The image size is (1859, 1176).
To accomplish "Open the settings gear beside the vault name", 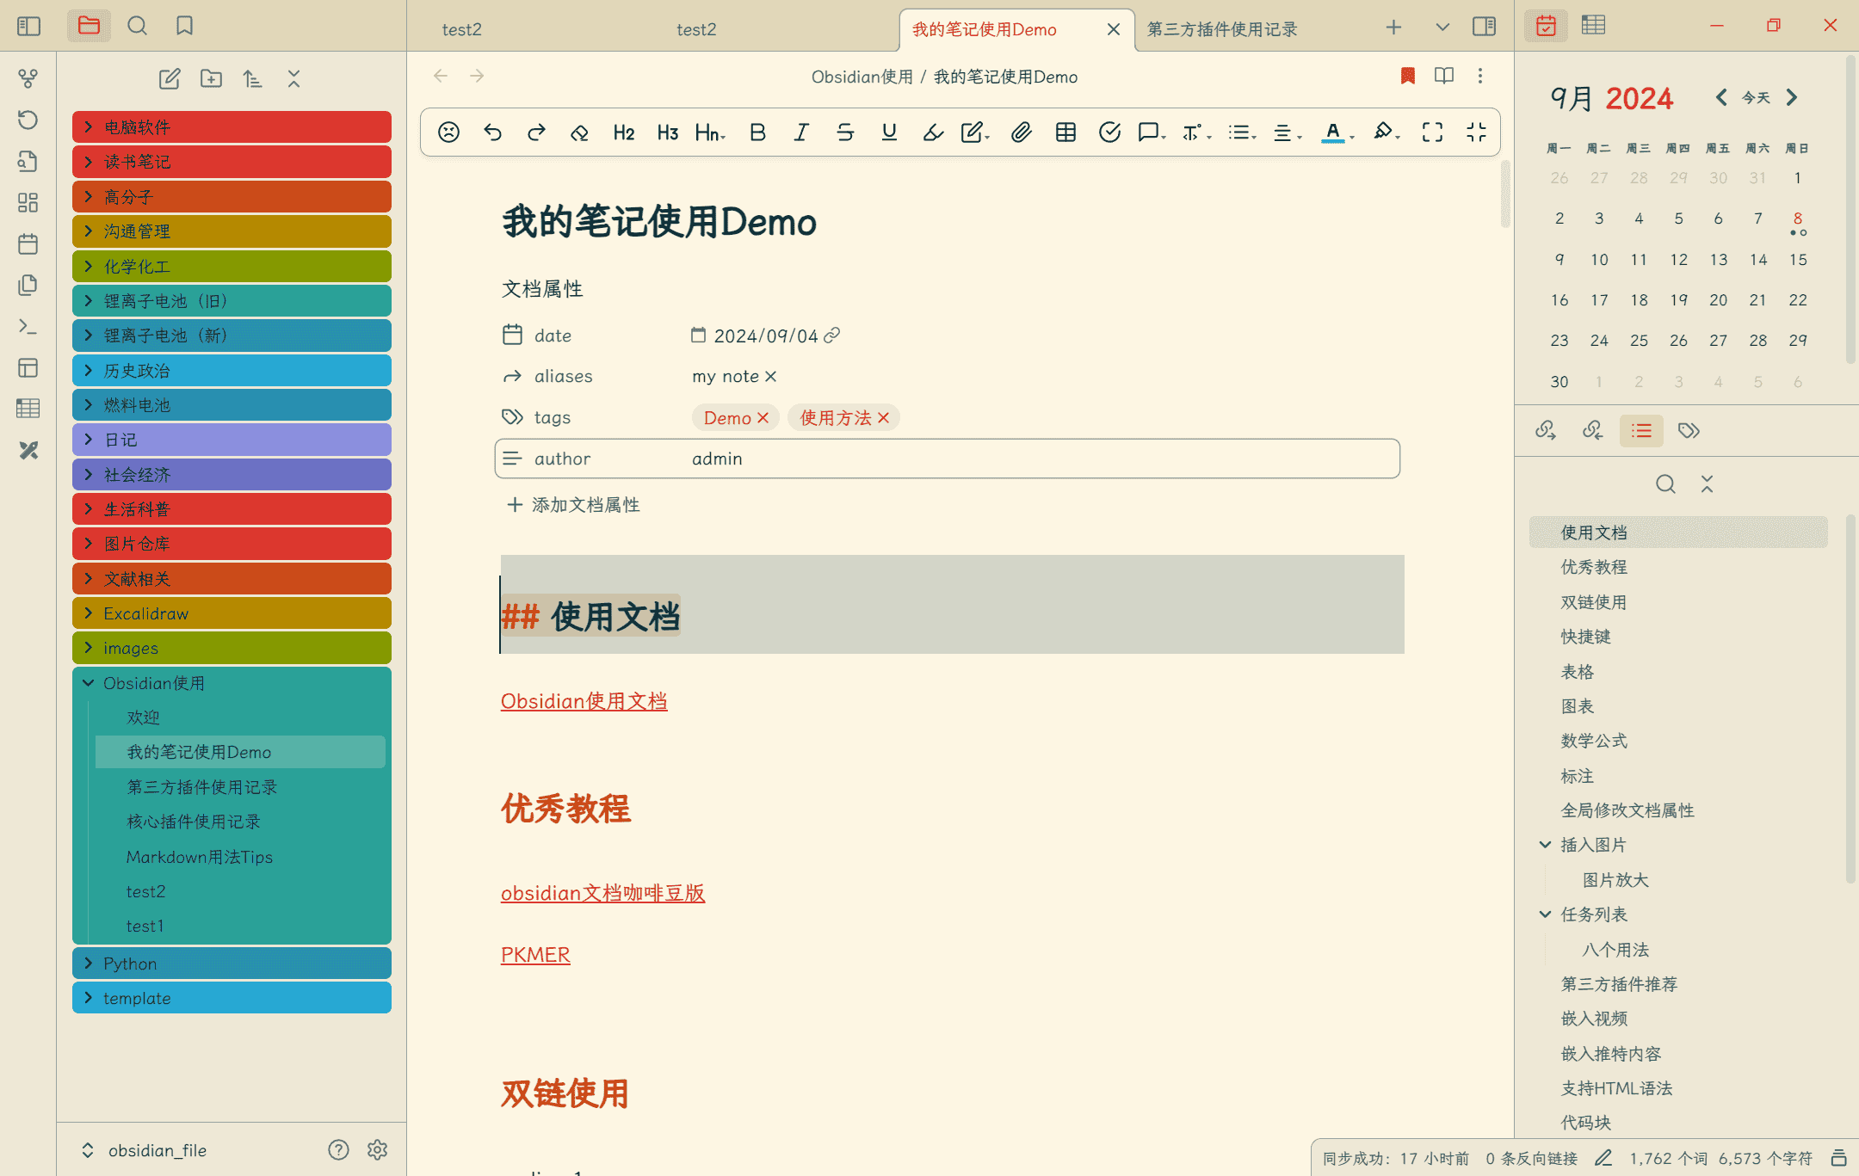I will pos(377,1149).
